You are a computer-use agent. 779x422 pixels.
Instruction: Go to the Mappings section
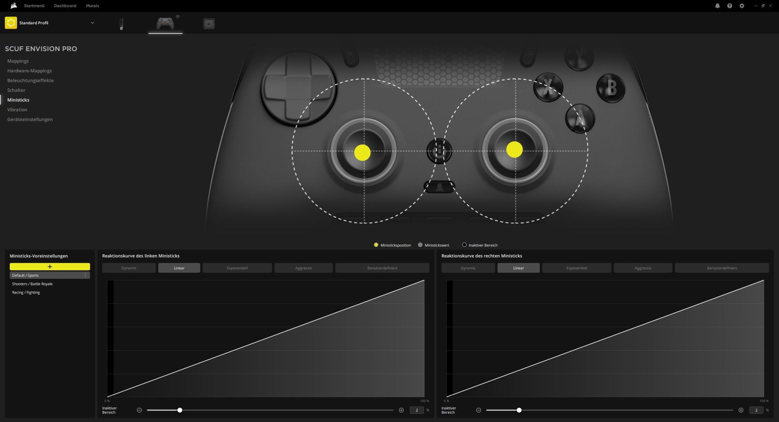point(18,61)
